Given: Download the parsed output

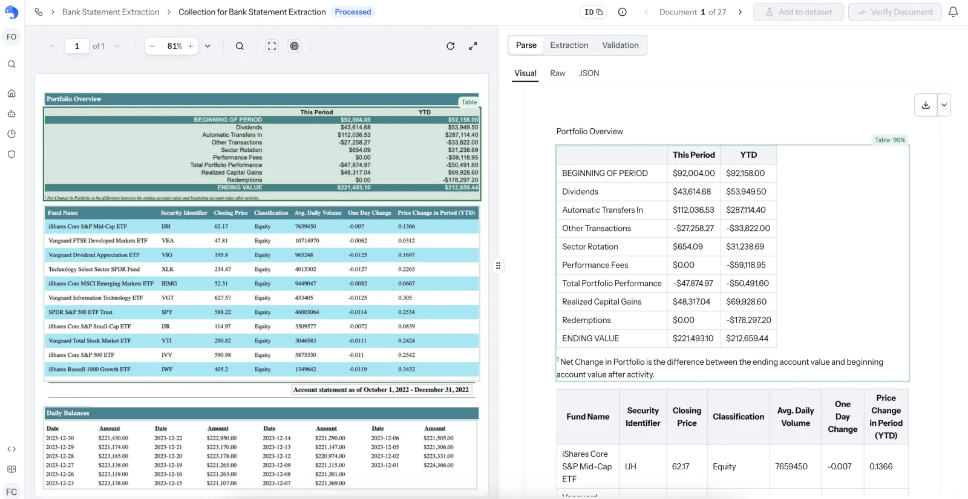Looking at the screenshot, I should click(926, 105).
